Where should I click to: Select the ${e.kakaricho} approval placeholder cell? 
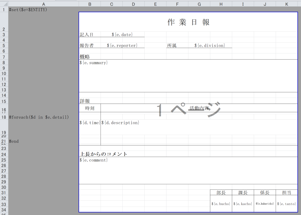coord(265,204)
